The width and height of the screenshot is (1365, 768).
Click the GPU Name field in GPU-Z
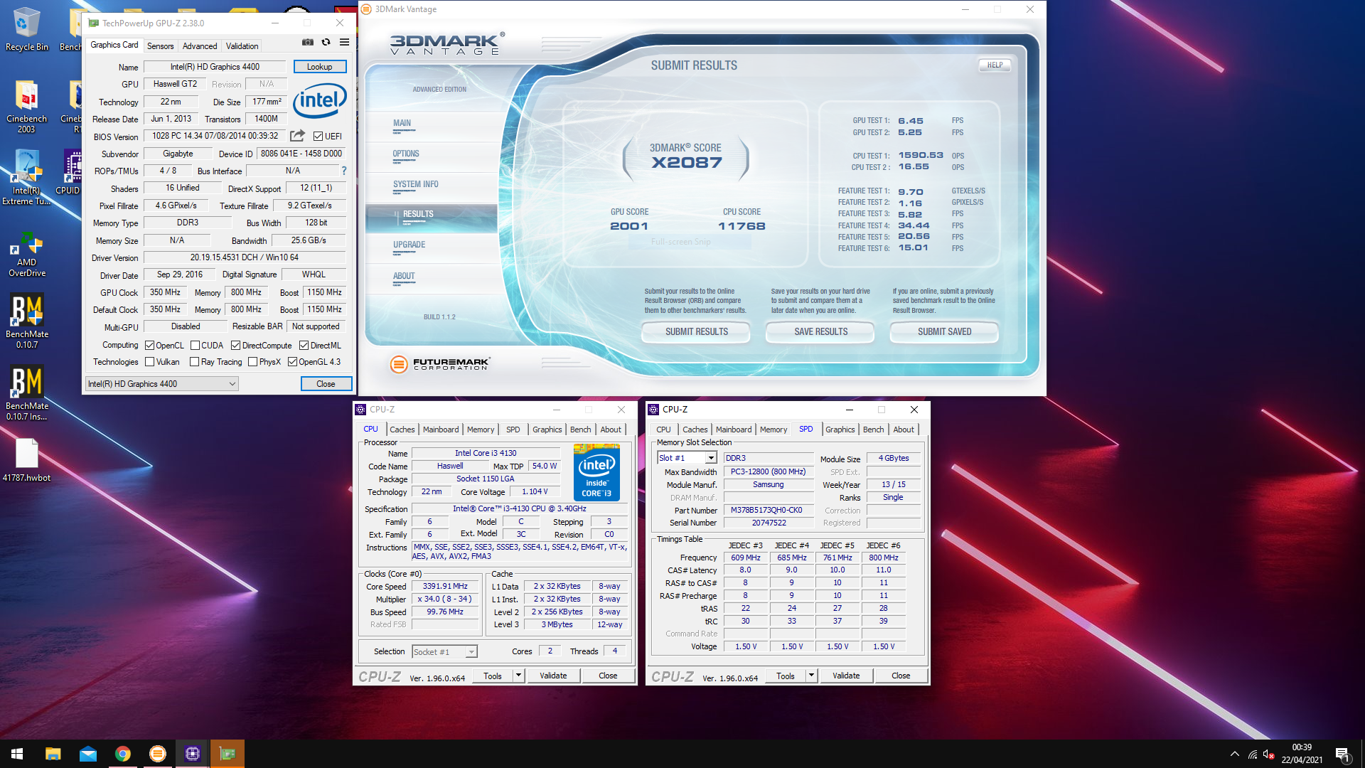click(215, 67)
